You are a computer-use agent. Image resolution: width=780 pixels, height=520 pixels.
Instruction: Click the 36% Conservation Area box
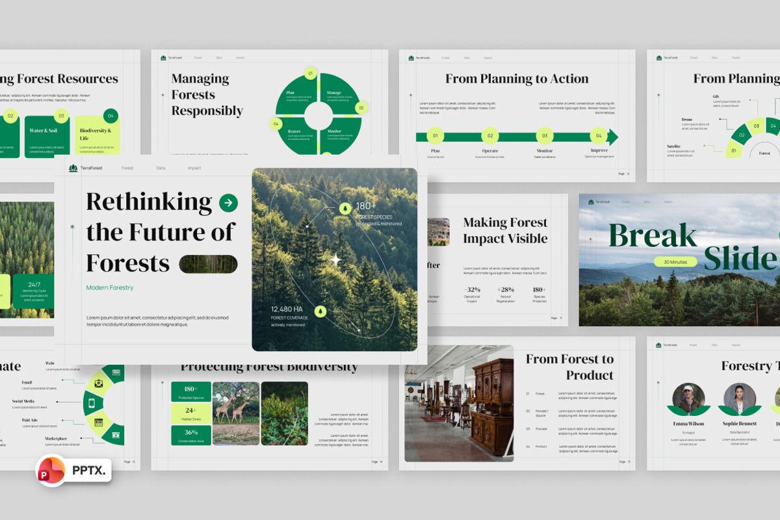coord(191,435)
